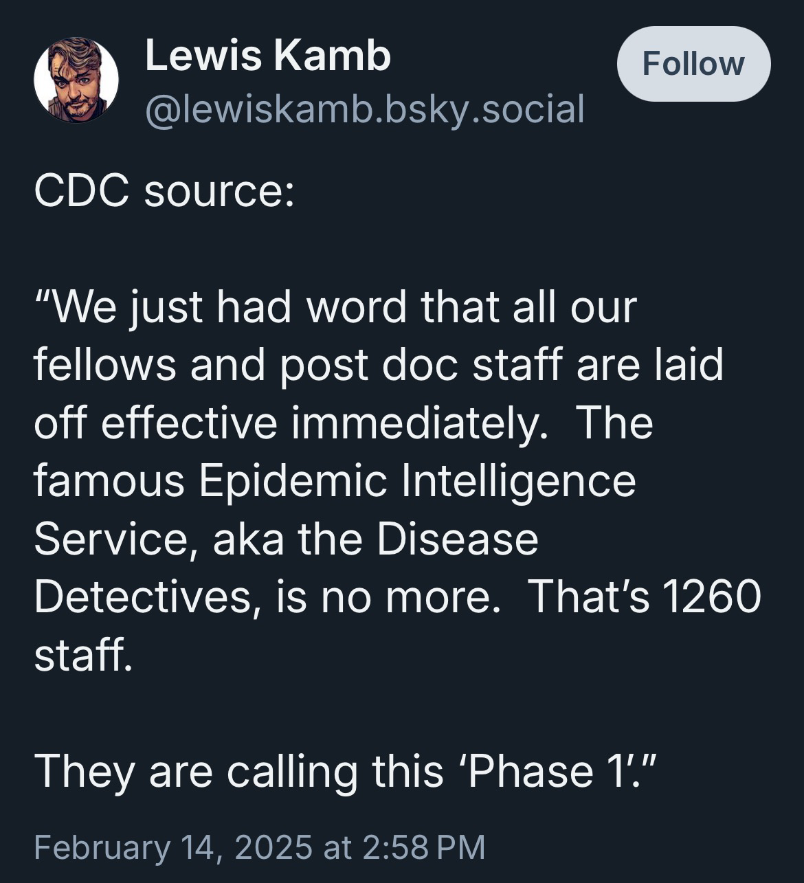Click the "2:58 PM" time text
This screenshot has height=883, width=804.
pos(423,847)
